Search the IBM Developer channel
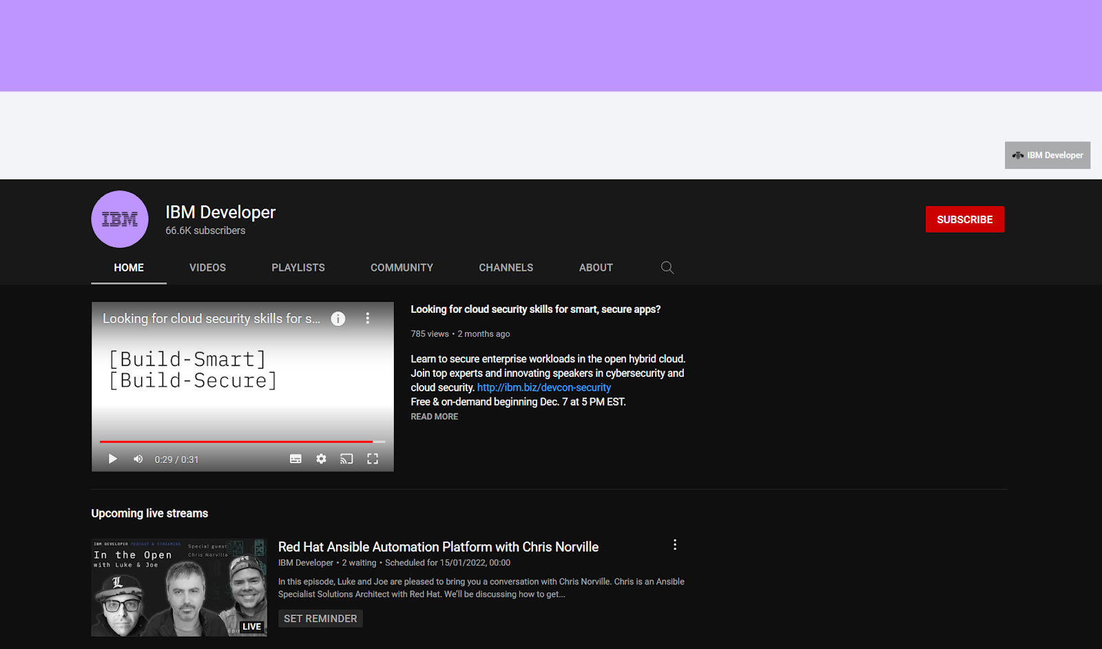This screenshot has width=1102, height=649. coord(667,267)
